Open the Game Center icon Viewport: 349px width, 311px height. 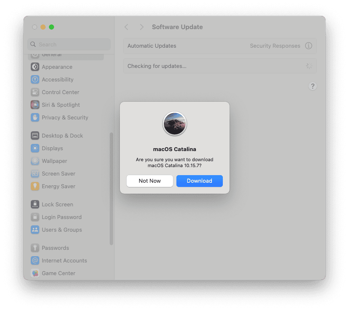tap(35, 273)
